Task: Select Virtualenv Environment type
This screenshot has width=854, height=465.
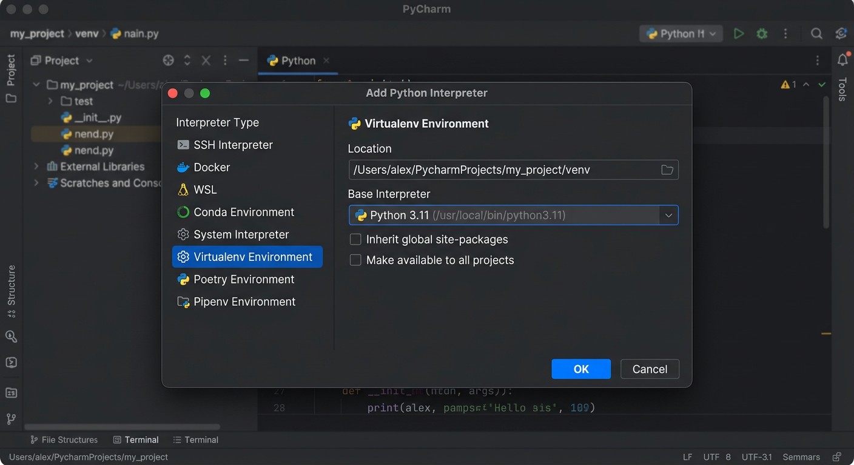Action: point(247,257)
